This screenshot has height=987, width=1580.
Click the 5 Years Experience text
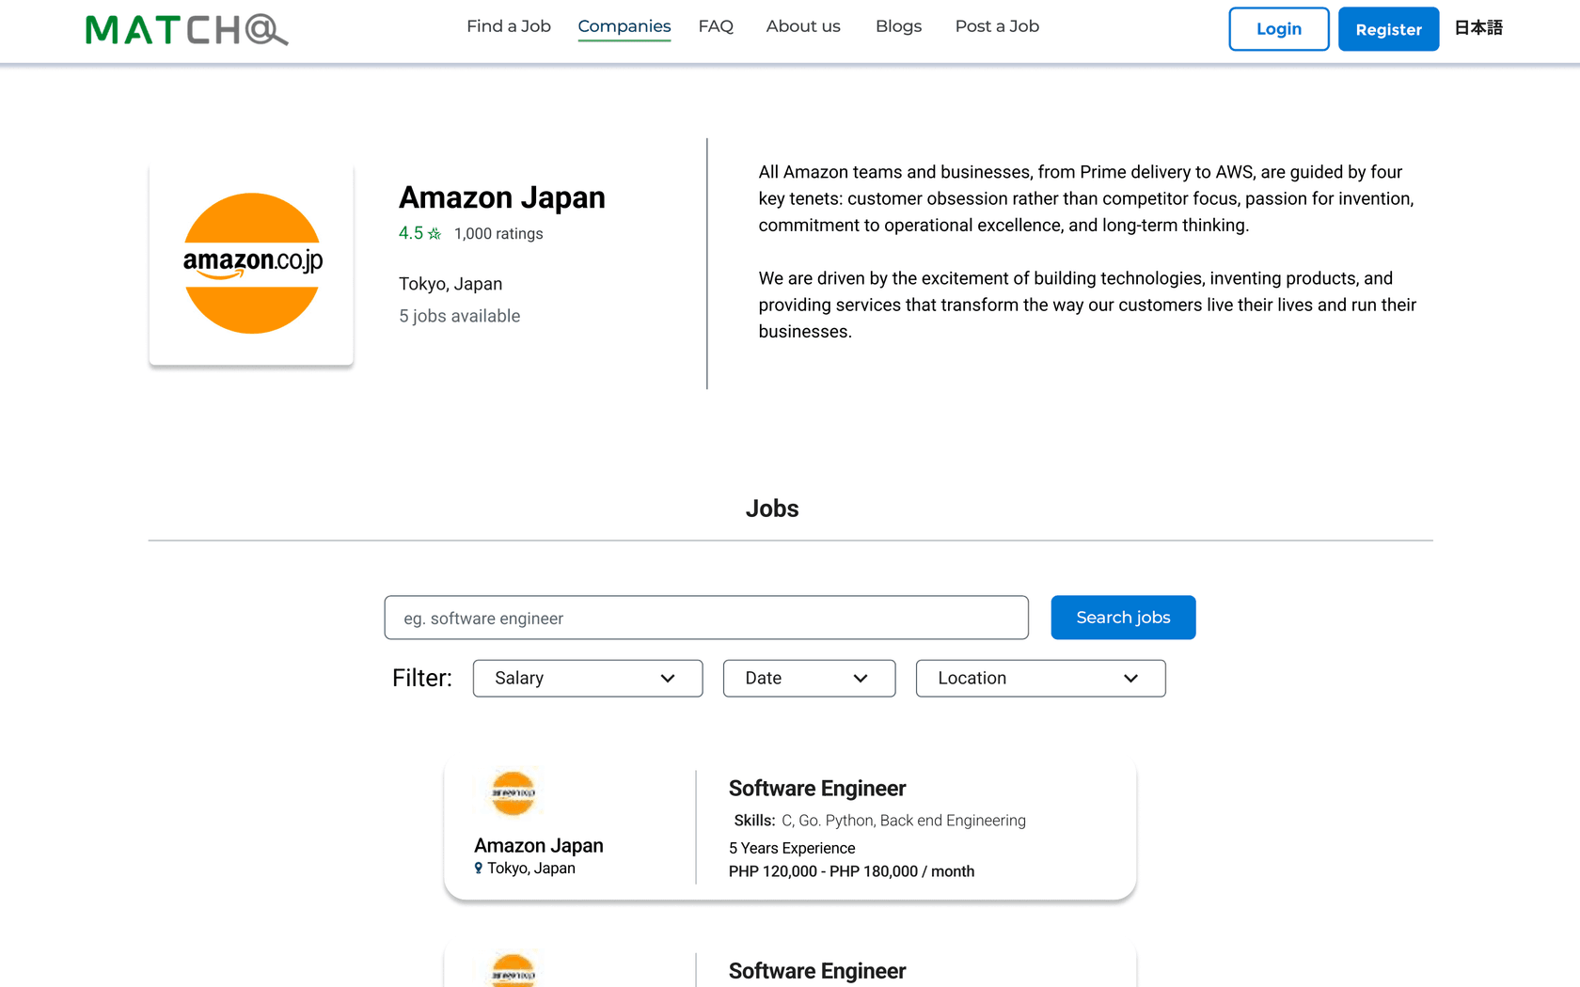792,848
